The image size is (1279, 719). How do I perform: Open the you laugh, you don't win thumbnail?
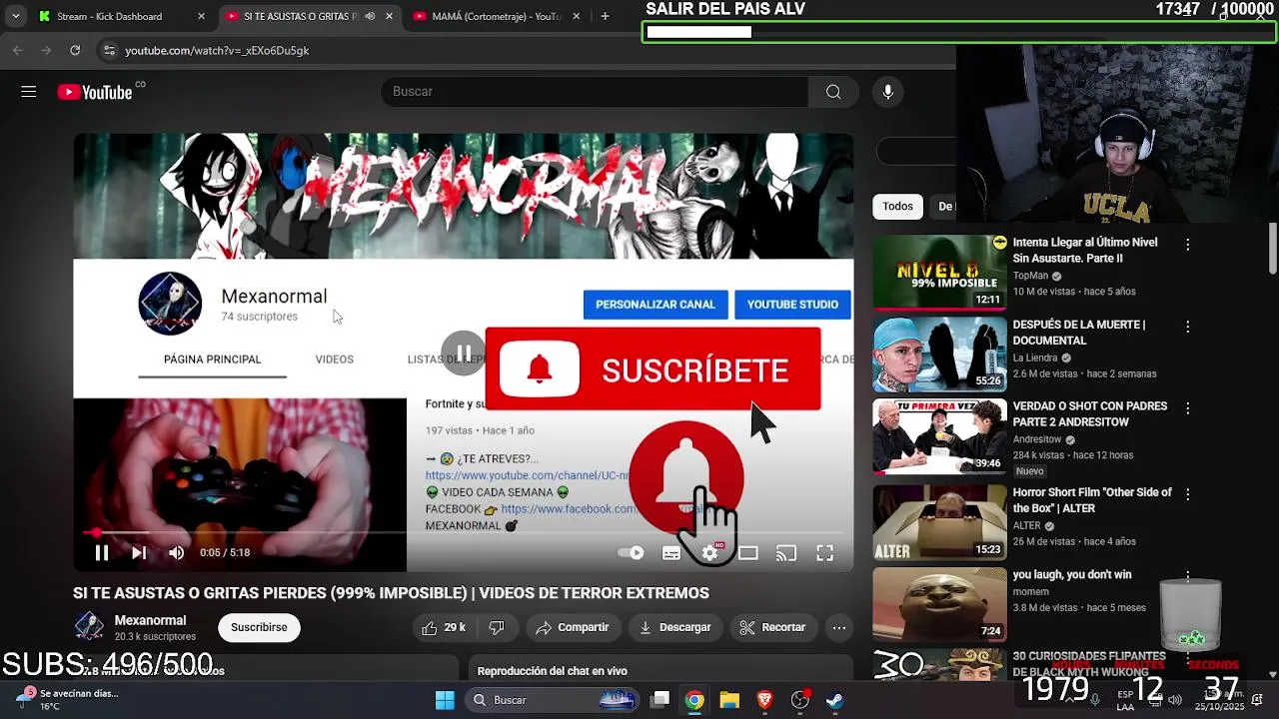tap(940, 604)
